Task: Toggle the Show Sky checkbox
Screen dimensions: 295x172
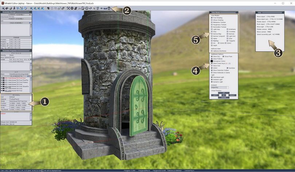Action: [212, 56]
